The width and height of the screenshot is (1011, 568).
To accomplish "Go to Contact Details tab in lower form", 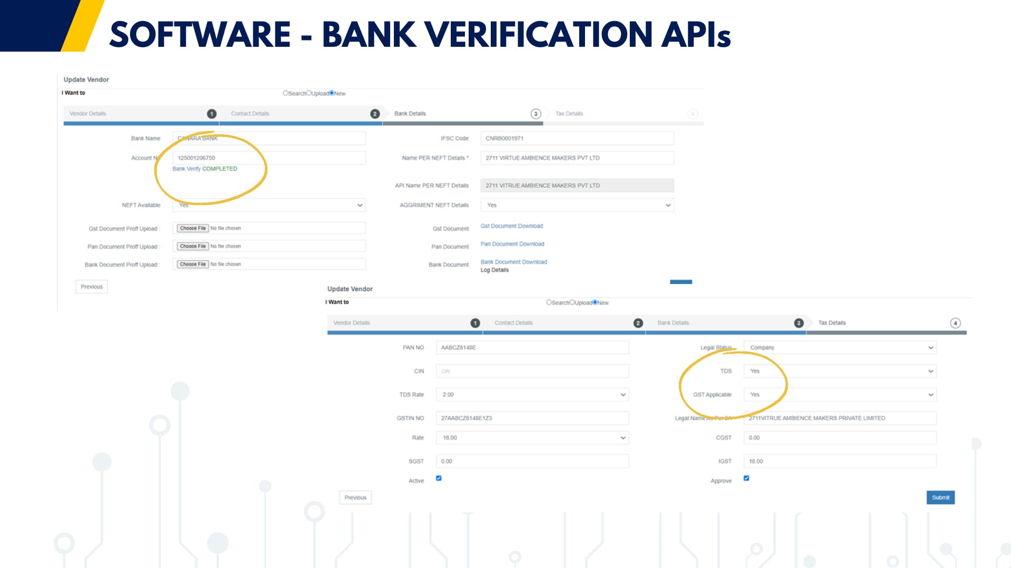I will [x=513, y=323].
